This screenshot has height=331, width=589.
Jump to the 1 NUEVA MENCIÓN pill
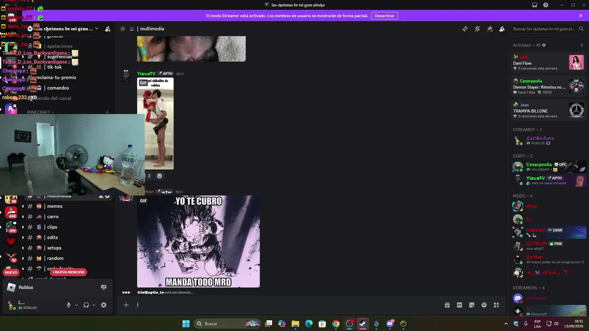(69, 272)
